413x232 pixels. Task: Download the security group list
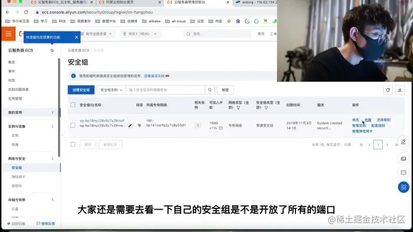(x=400, y=90)
